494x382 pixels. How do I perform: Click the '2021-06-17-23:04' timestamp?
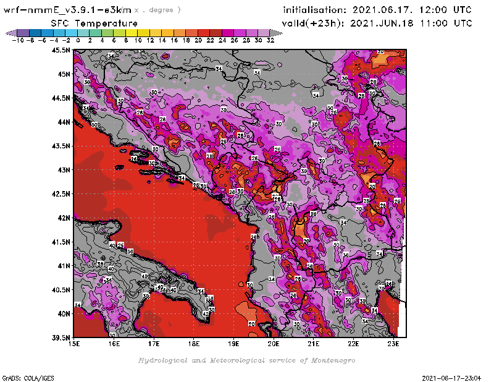(x=451, y=378)
